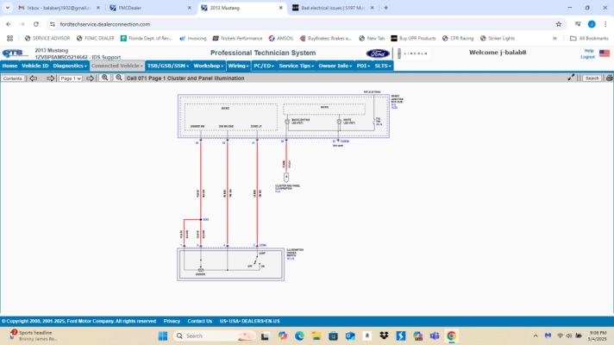Go to next page arrow after page selector

point(90,78)
